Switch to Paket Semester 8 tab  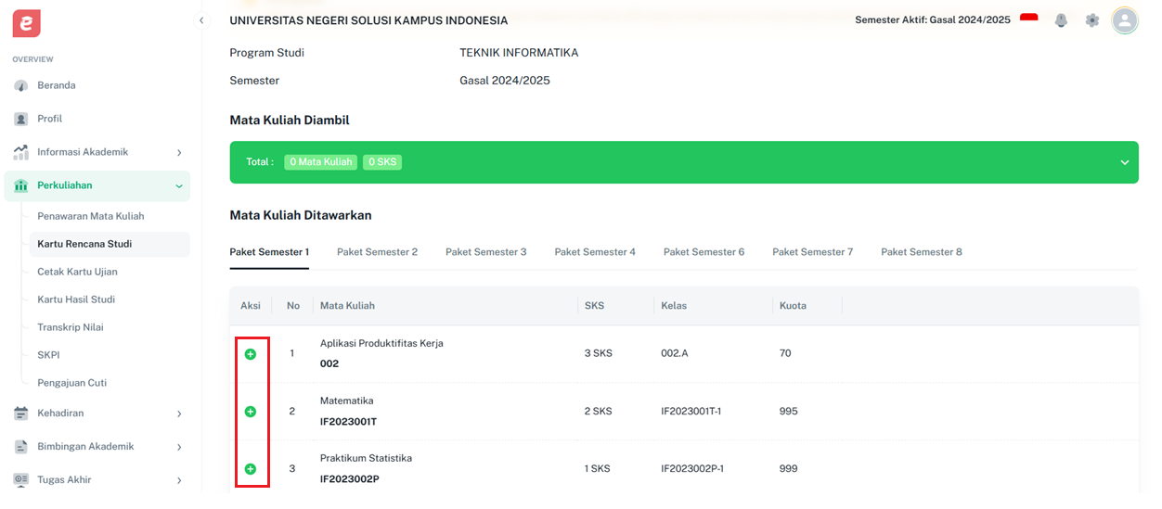922,252
